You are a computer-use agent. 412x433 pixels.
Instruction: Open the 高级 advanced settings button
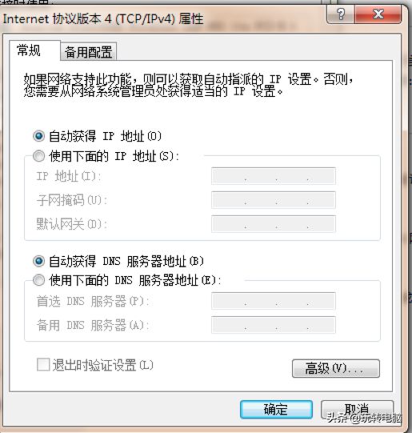(336, 368)
